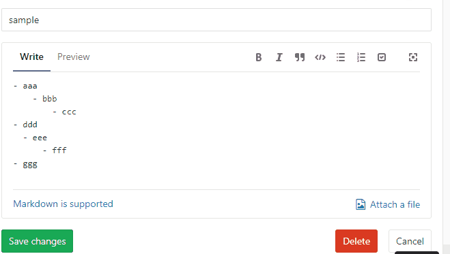Click the Cancel button
The height and width of the screenshot is (254, 450).
click(x=410, y=241)
